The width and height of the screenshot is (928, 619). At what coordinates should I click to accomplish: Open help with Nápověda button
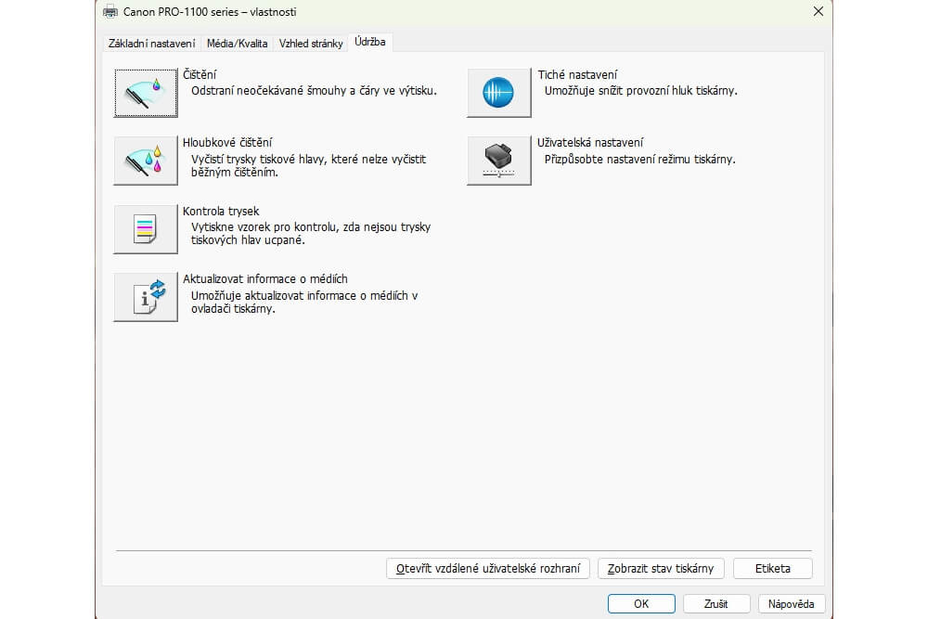pyautogui.click(x=792, y=603)
